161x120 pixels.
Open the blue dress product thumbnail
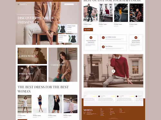click(40, 104)
